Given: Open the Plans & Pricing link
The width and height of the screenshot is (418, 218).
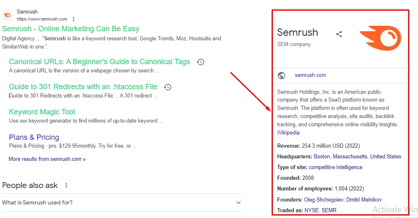Looking at the screenshot, I should pos(34,137).
